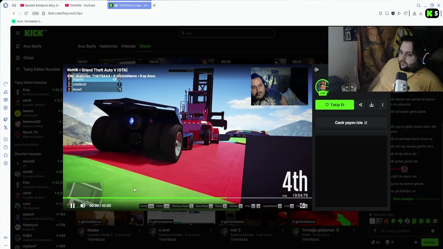The width and height of the screenshot is (443, 249).
Task: Open browser sidebar settings gear
Action: 6,163
